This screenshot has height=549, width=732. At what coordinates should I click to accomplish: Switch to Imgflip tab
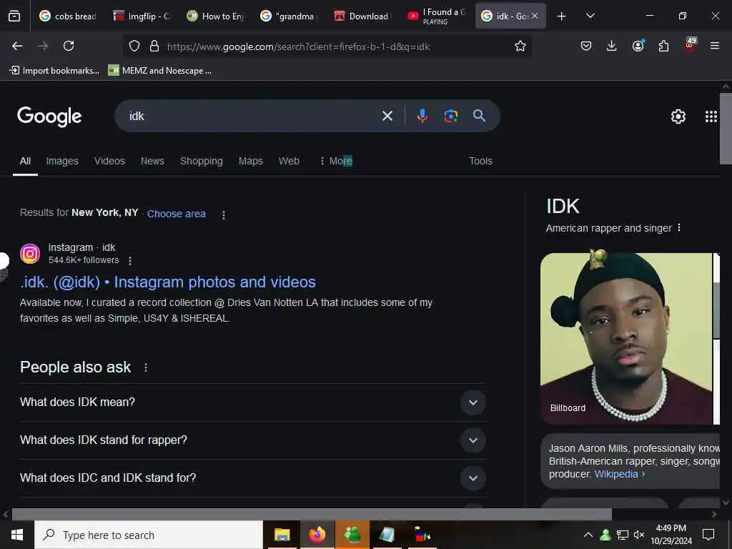(142, 16)
